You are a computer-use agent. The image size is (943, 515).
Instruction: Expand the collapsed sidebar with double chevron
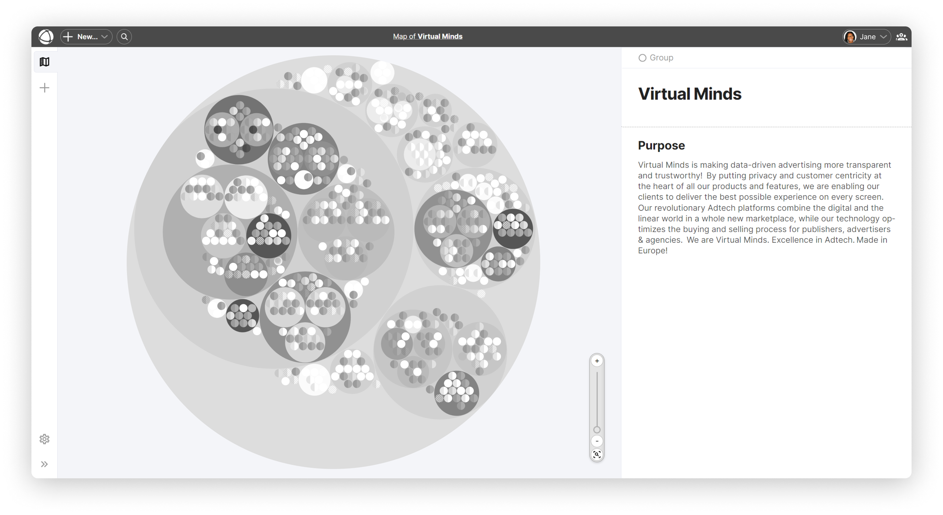tap(45, 464)
